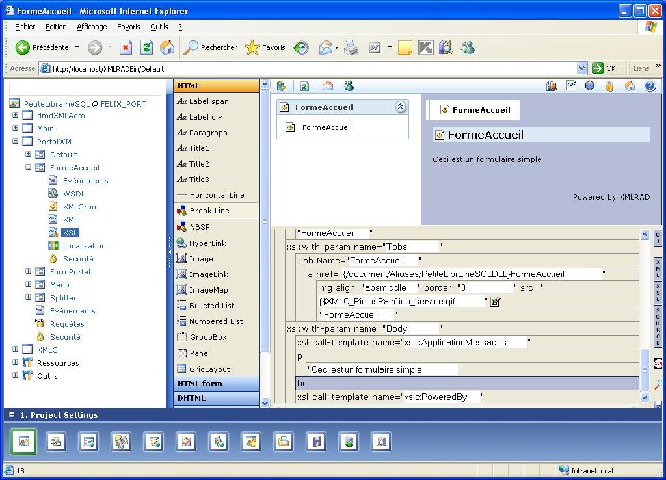
Task: Select HyperLink in the HTML palette
Action: click(207, 243)
